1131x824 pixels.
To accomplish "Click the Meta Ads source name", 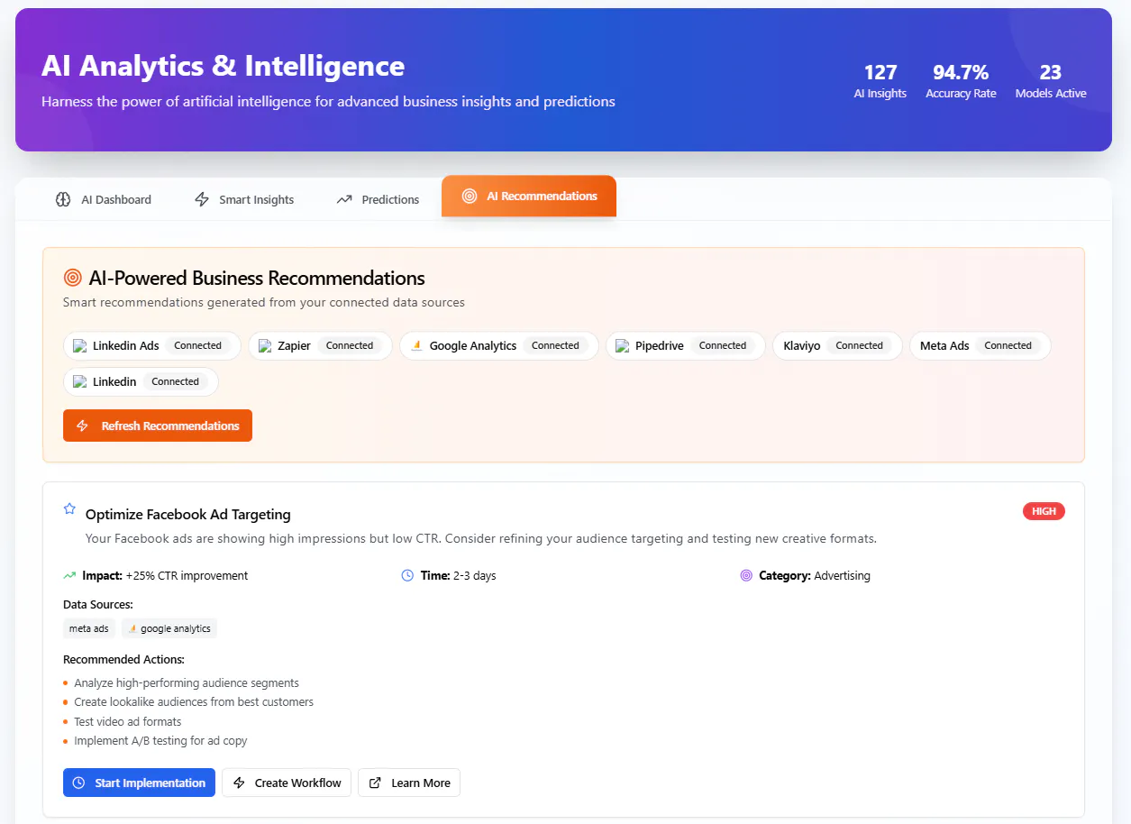I will [944, 345].
